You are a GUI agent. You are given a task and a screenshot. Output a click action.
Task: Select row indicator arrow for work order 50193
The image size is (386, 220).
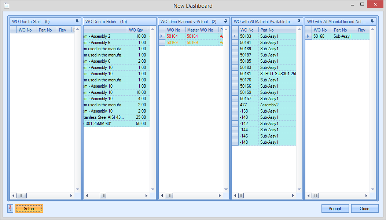point(235,36)
